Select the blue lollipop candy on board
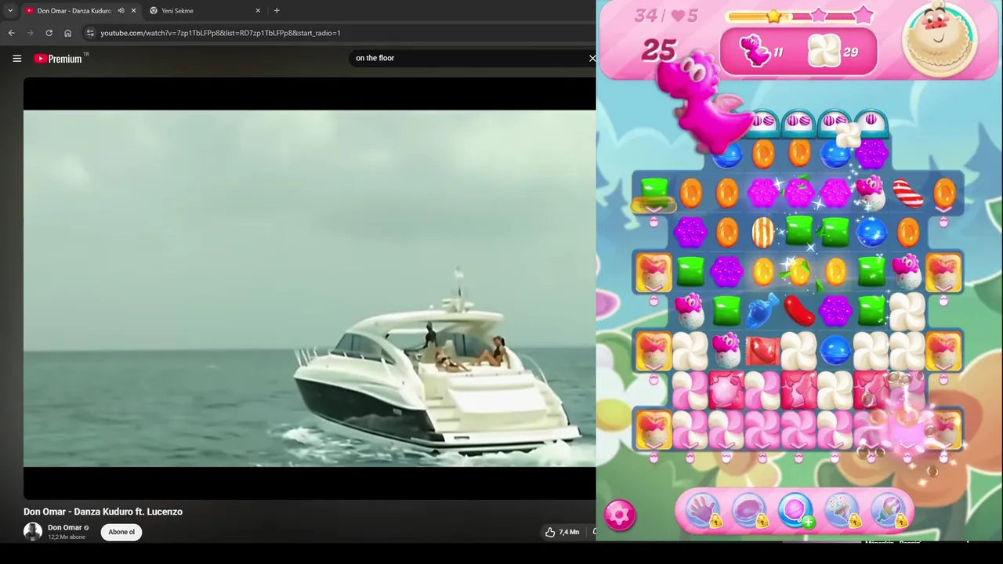Screen dimensions: 1003x564 click(835, 350)
